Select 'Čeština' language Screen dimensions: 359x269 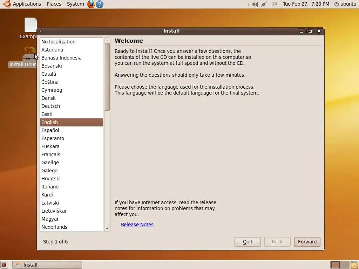pos(71,82)
